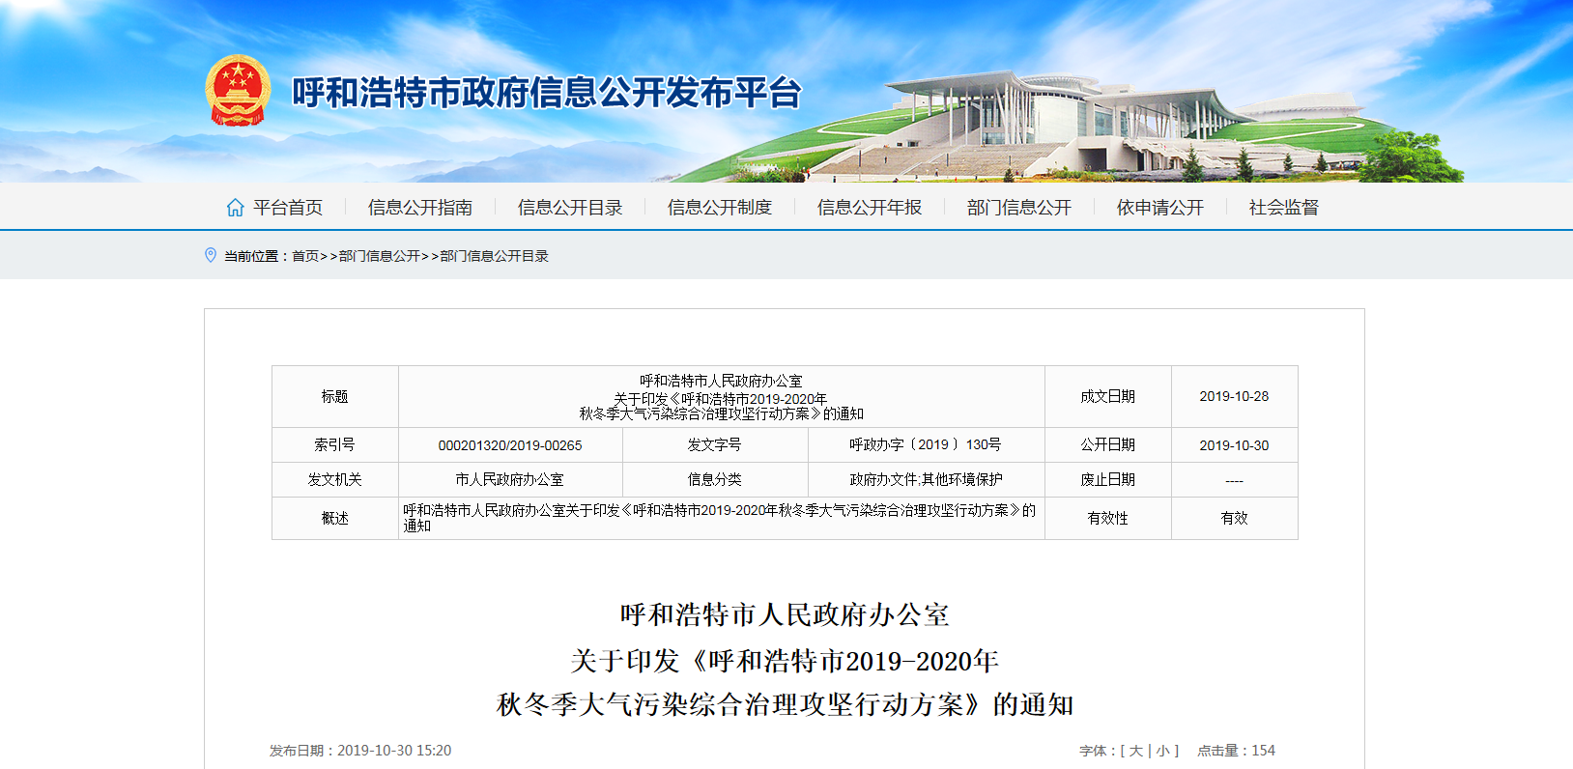1573x769 pixels.
Task: Click the site title 呼和浩特市政府信息公开发布平台
Action: coord(547,93)
